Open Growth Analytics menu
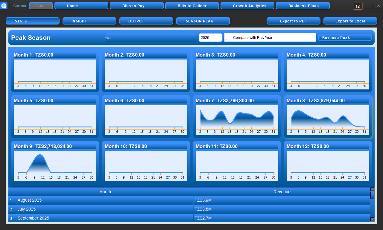383x230 pixels. (x=247, y=6)
